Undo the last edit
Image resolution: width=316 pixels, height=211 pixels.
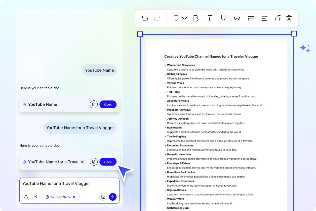pos(145,18)
